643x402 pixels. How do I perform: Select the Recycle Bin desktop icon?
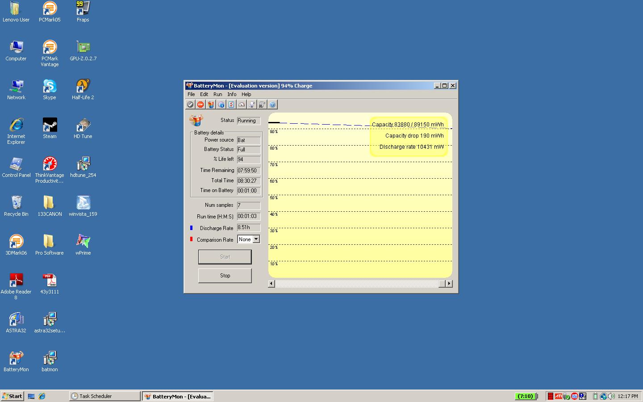pyautogui.click(x=16, y=206)
